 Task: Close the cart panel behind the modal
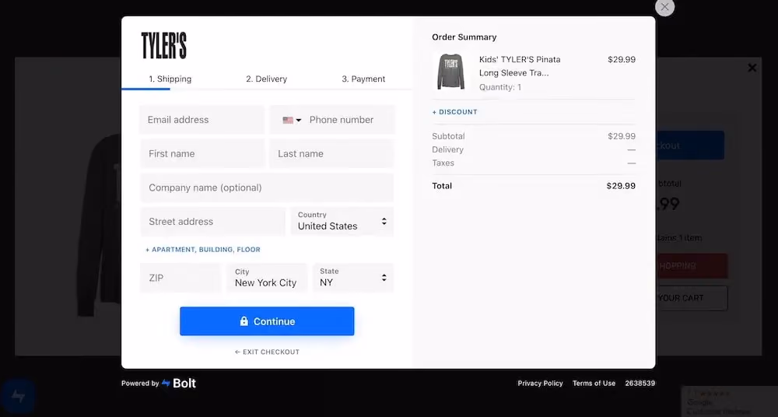pyautogui.click(x=752, y=68)
